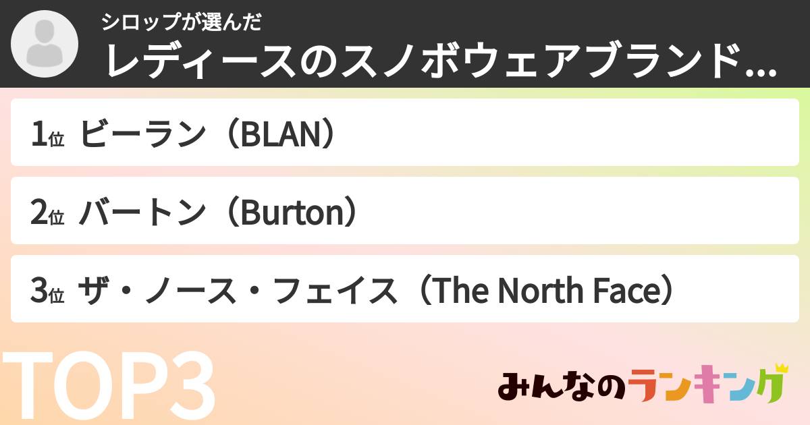Viewport: 810px width, 425px height.
Task: Open the katakana バートン brand name
Action: click(x=141, y=213)
